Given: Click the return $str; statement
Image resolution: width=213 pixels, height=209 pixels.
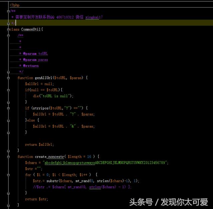Looking at the screenshot, I should [x=37, y=199].
